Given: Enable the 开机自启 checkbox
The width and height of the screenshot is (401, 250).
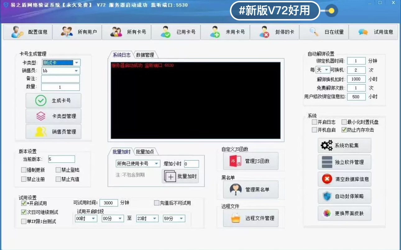Looking at the screenshot, I should (315, 130).
